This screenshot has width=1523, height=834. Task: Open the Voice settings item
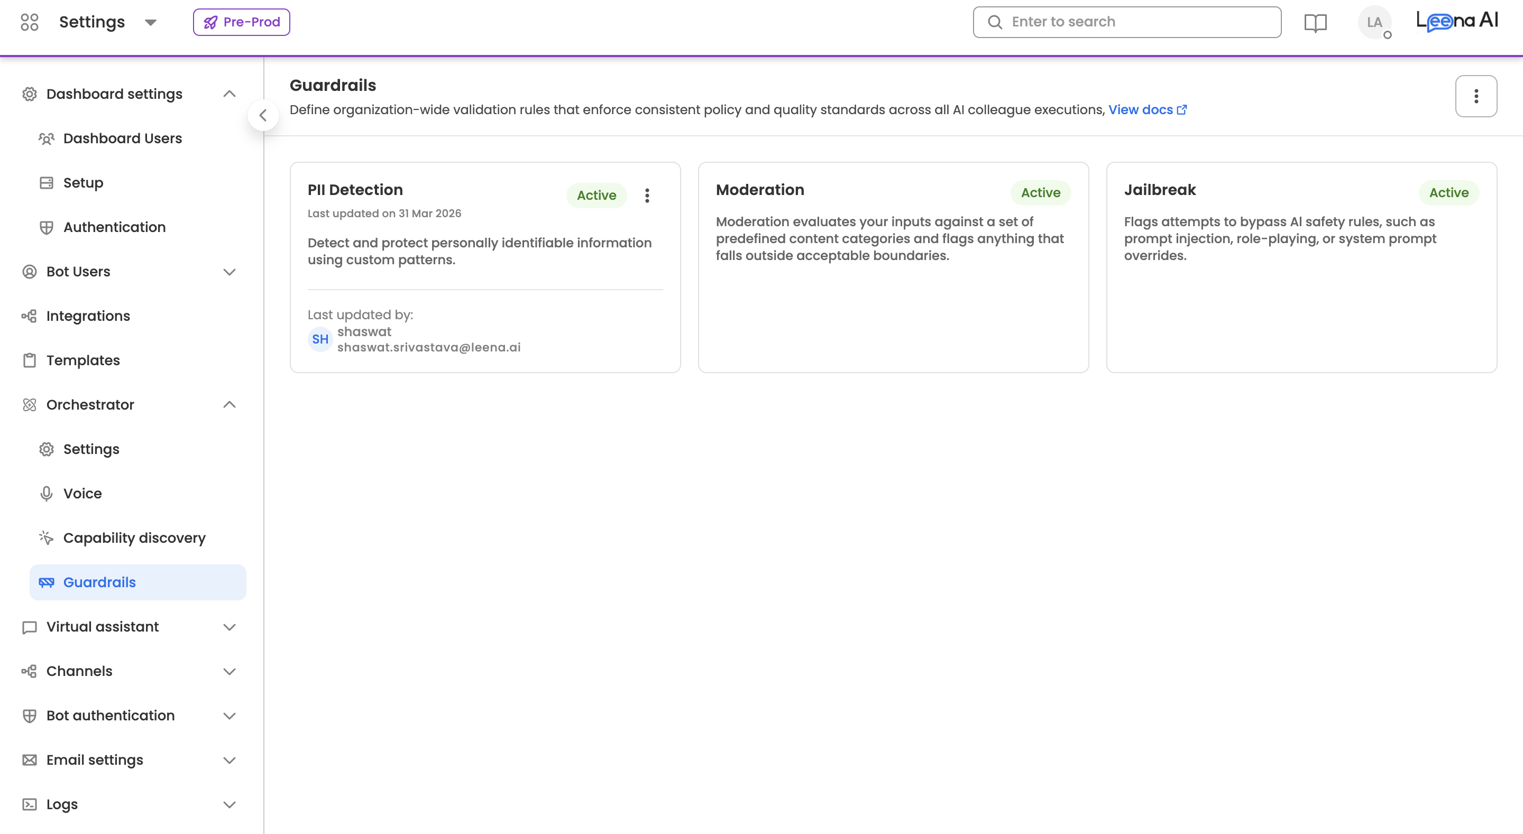click(x=82, y=494)
